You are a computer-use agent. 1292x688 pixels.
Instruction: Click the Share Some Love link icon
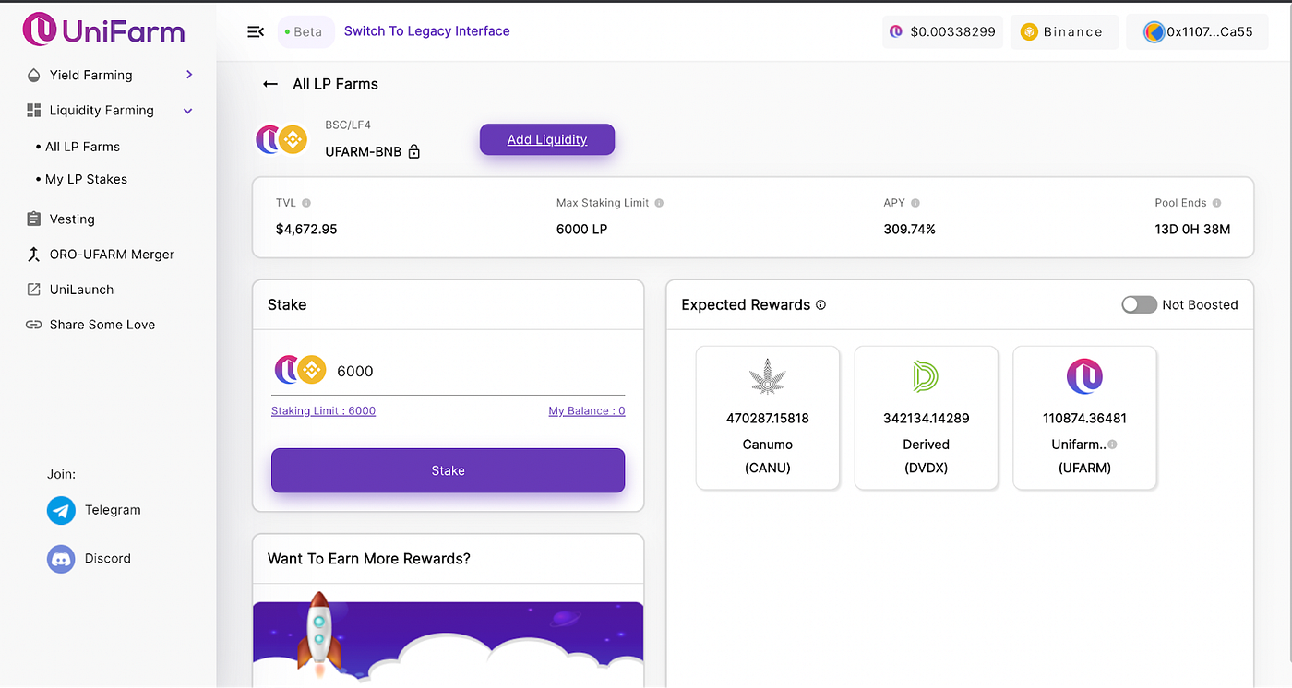33,325
